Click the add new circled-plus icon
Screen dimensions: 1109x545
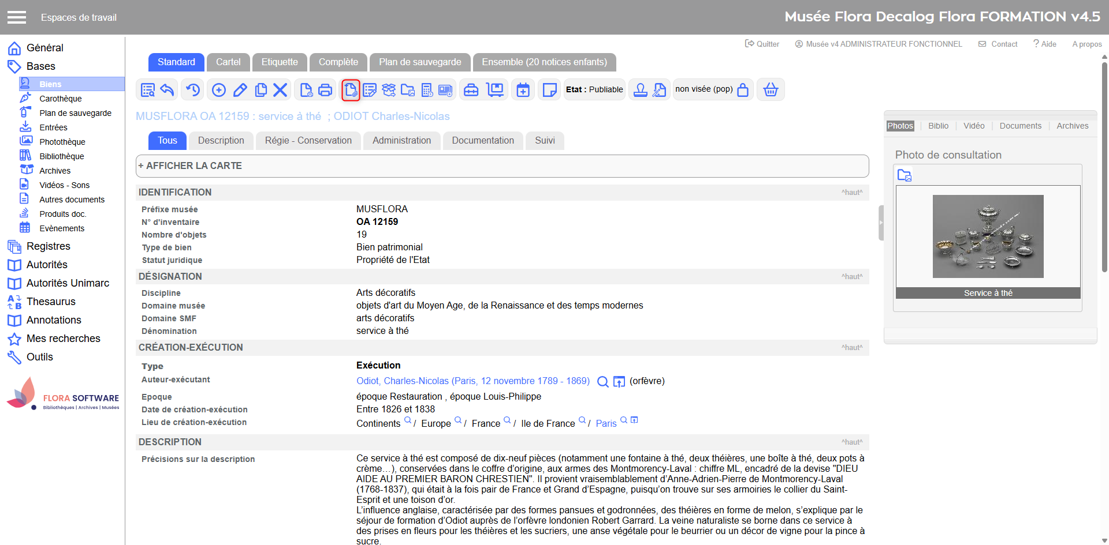point(219,90)
